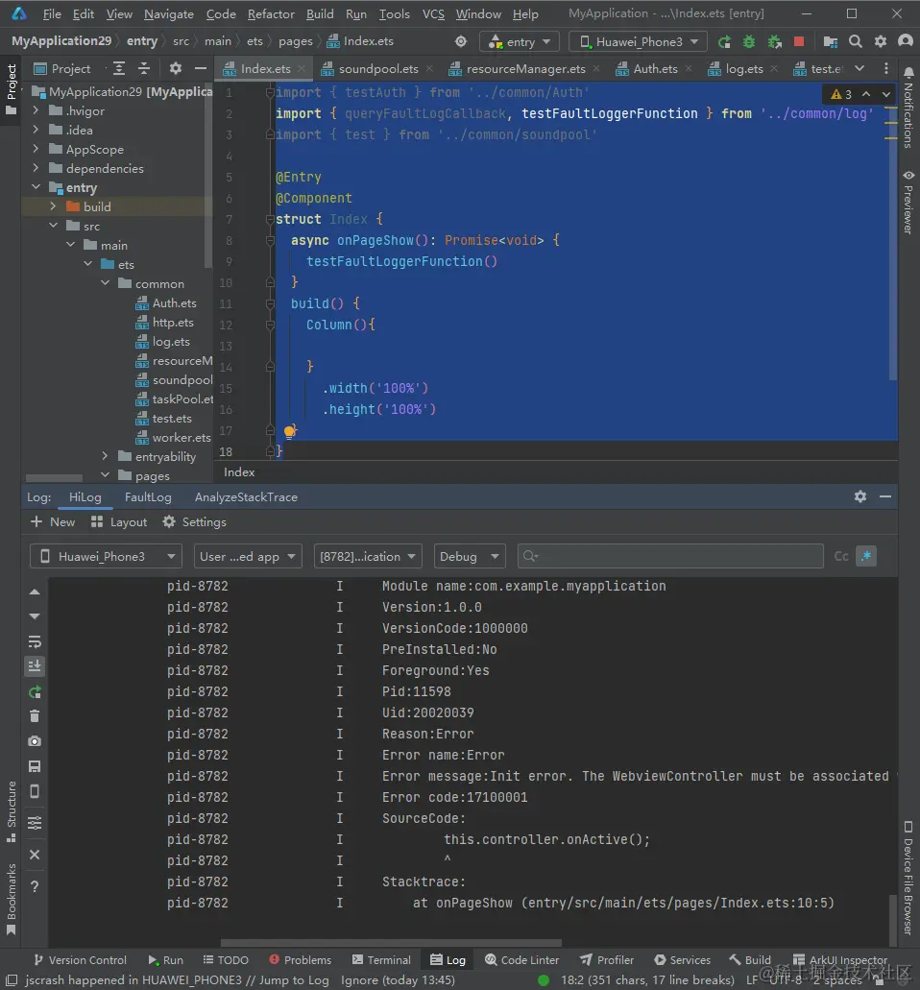Switch to AnalyzeStackTrace tab

246,496
